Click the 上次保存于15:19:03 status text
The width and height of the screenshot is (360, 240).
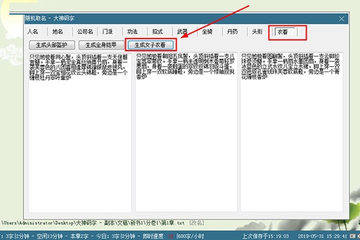[x=265, y=236]
